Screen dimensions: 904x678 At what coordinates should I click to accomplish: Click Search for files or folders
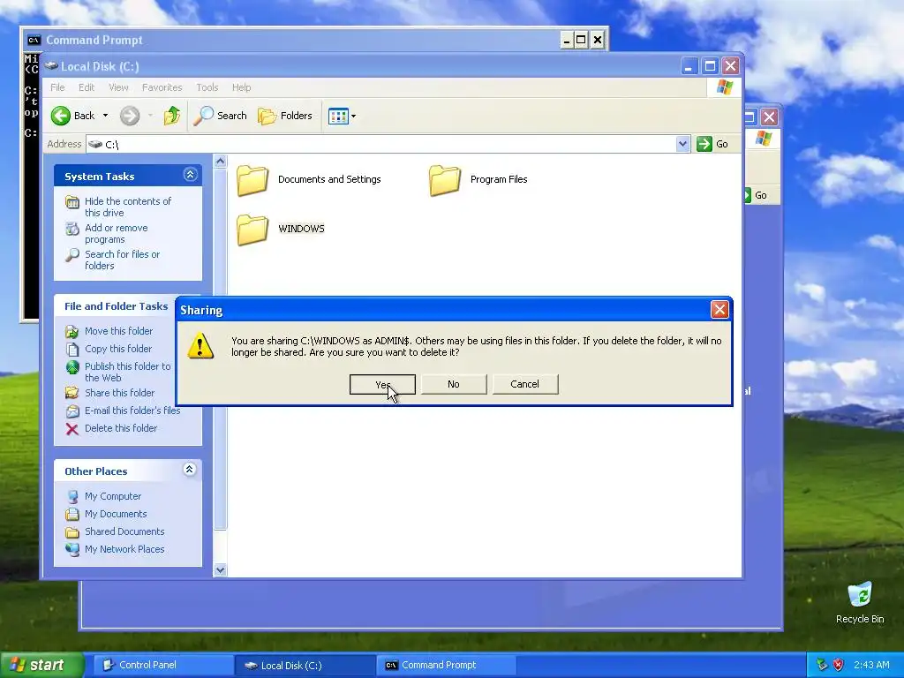click(122, 260)
